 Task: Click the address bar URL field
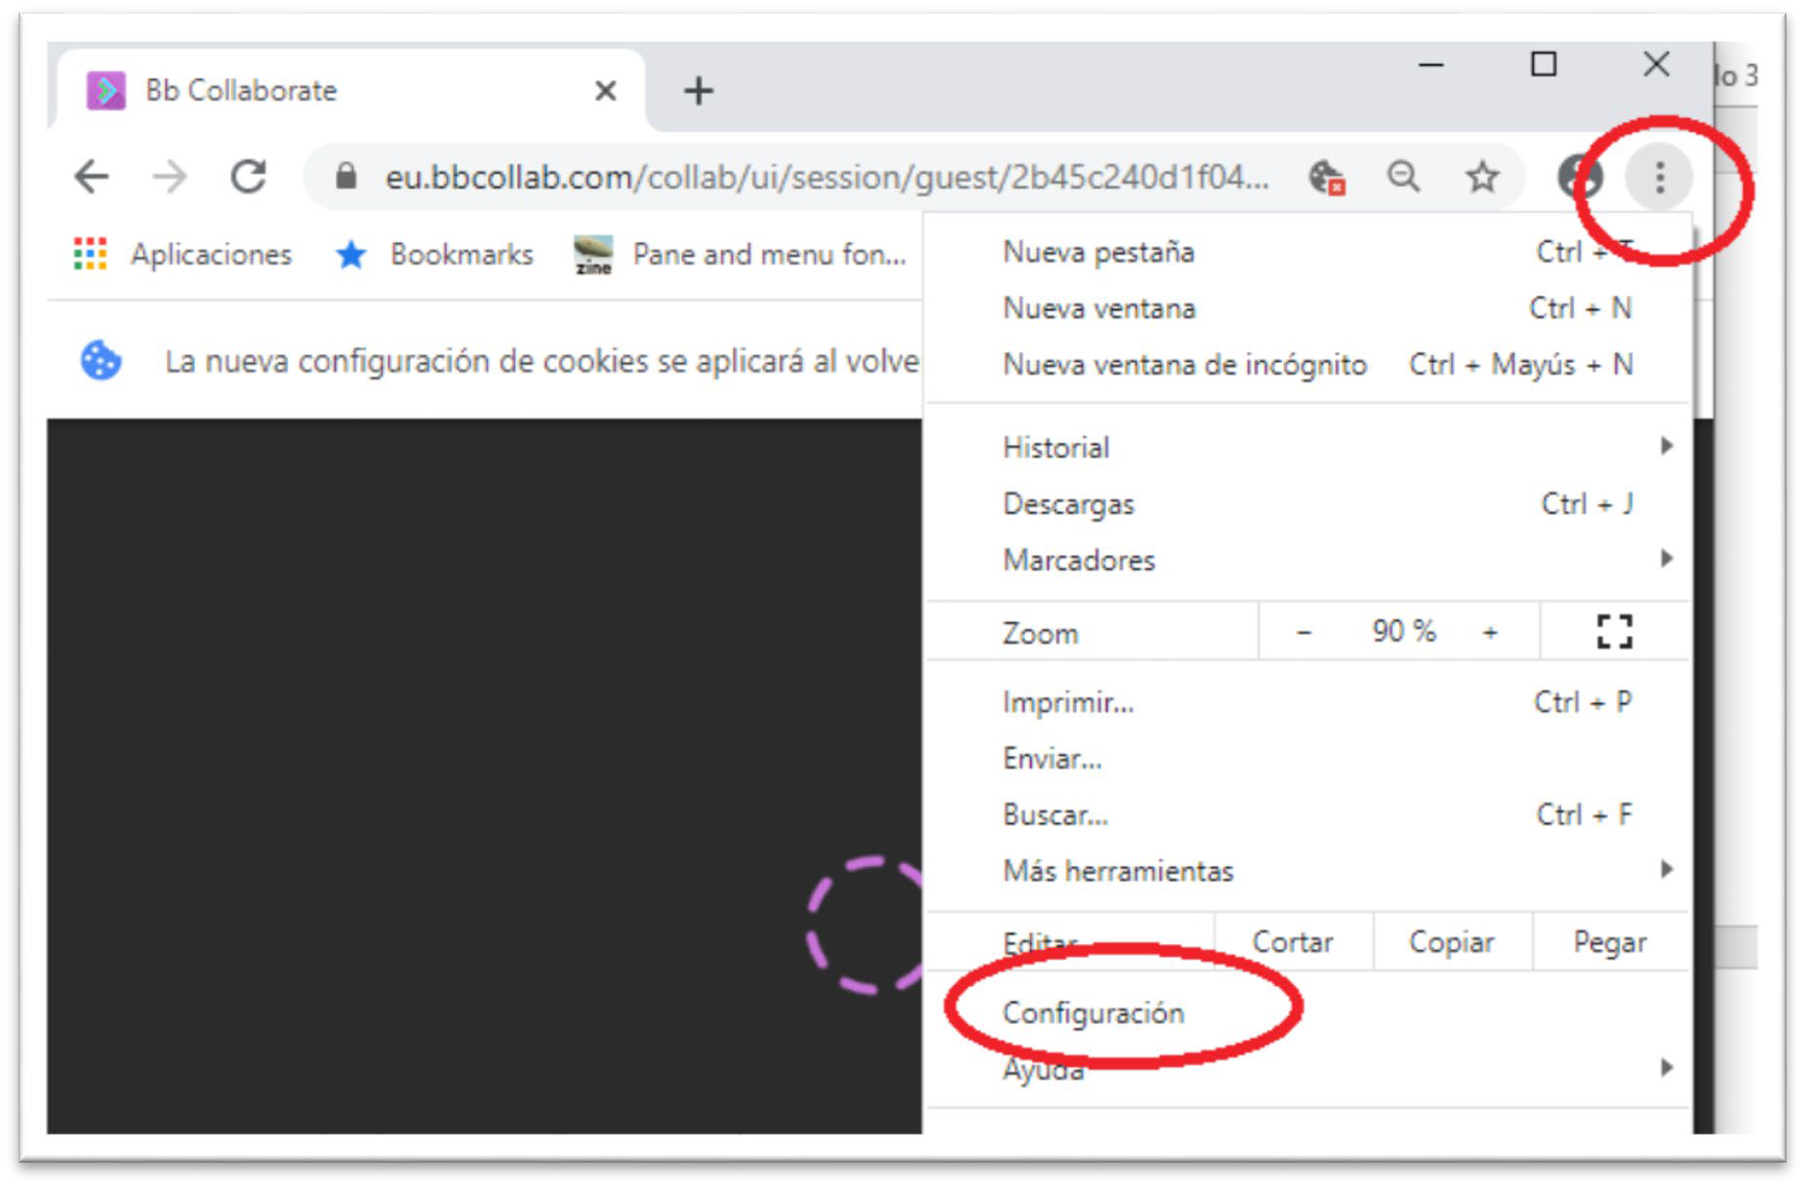(825, 177)
